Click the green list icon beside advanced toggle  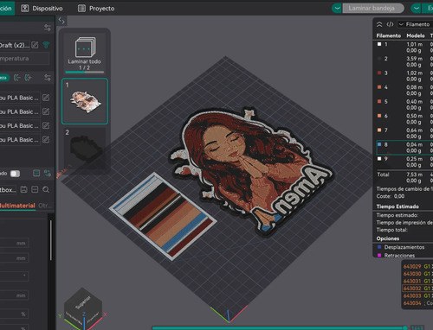click(36, 173)
